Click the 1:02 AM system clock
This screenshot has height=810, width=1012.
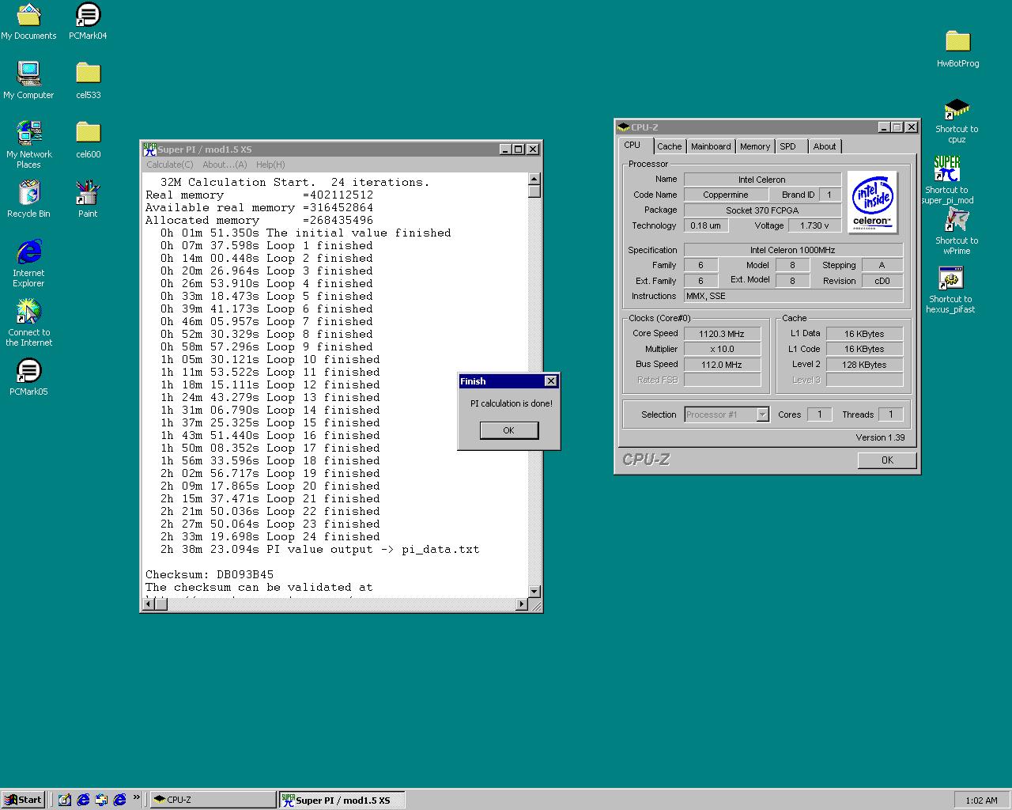click(x=981, y=801)
